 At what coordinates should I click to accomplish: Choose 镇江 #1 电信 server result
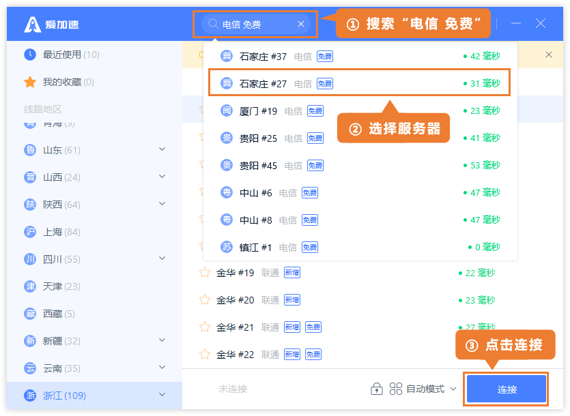[360, 247]
